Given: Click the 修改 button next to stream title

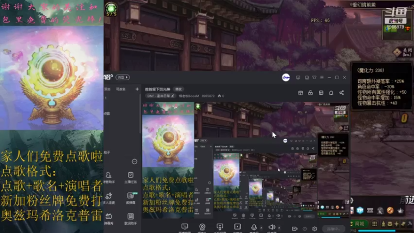Looking at the screenshot, I should [x=179, y=89].
